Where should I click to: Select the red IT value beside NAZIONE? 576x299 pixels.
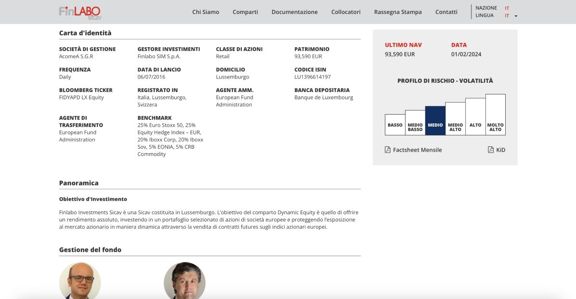click(507, 8)
